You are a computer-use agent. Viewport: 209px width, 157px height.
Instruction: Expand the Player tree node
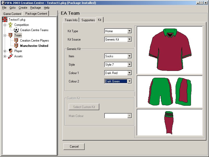[x=5, y=51]
